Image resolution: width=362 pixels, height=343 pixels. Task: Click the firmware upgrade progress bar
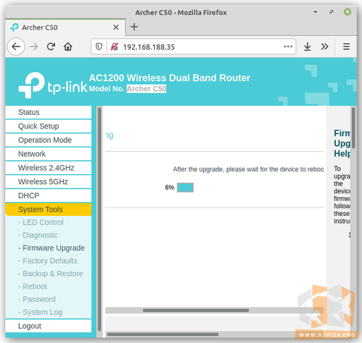(185, 188)
